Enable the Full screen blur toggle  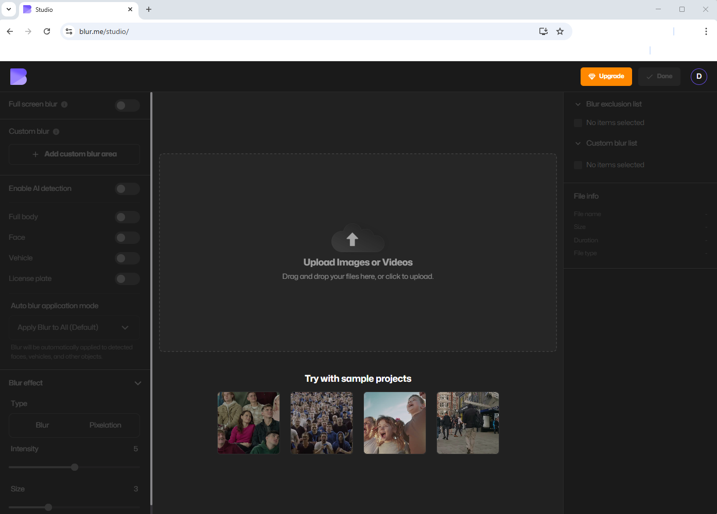127,105
